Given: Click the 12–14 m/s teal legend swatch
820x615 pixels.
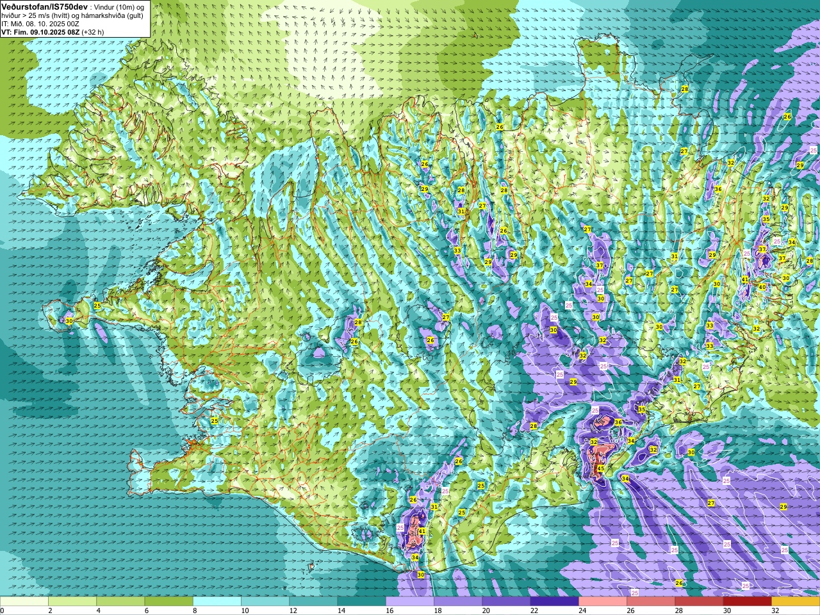Looking at the screenshot, I should [313, 602].
